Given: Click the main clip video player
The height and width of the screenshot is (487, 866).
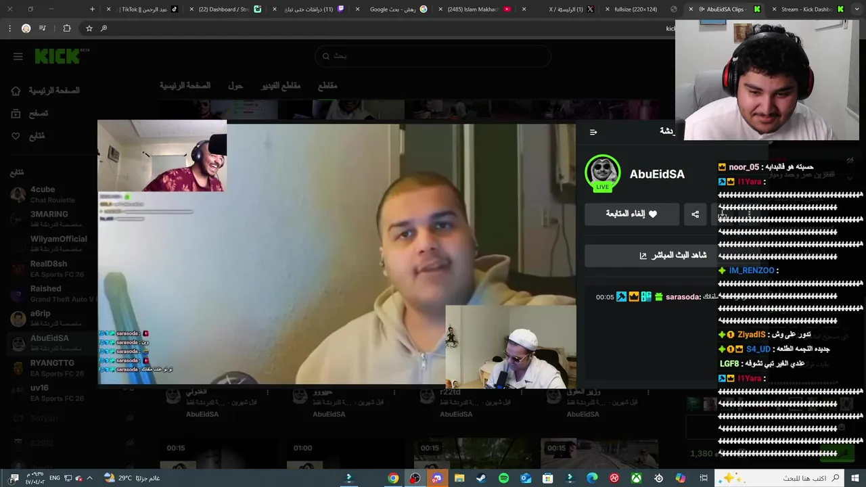Looking at the screenshot, I should click(x=337, y=254).
